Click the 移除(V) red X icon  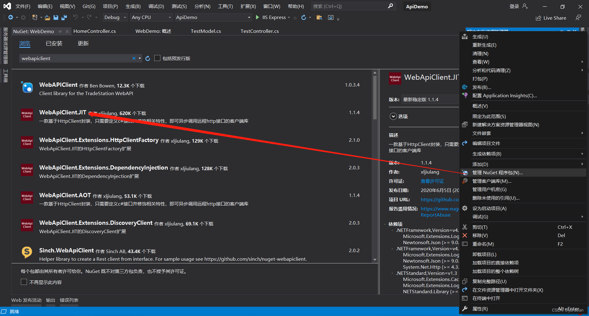pyautogui.click(x=465, y=235)
